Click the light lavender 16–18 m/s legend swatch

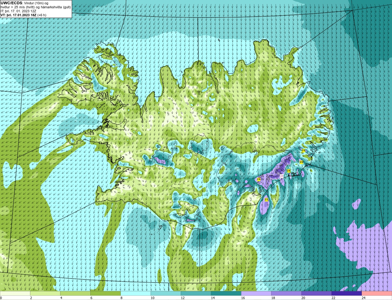(x=256, y=293)
